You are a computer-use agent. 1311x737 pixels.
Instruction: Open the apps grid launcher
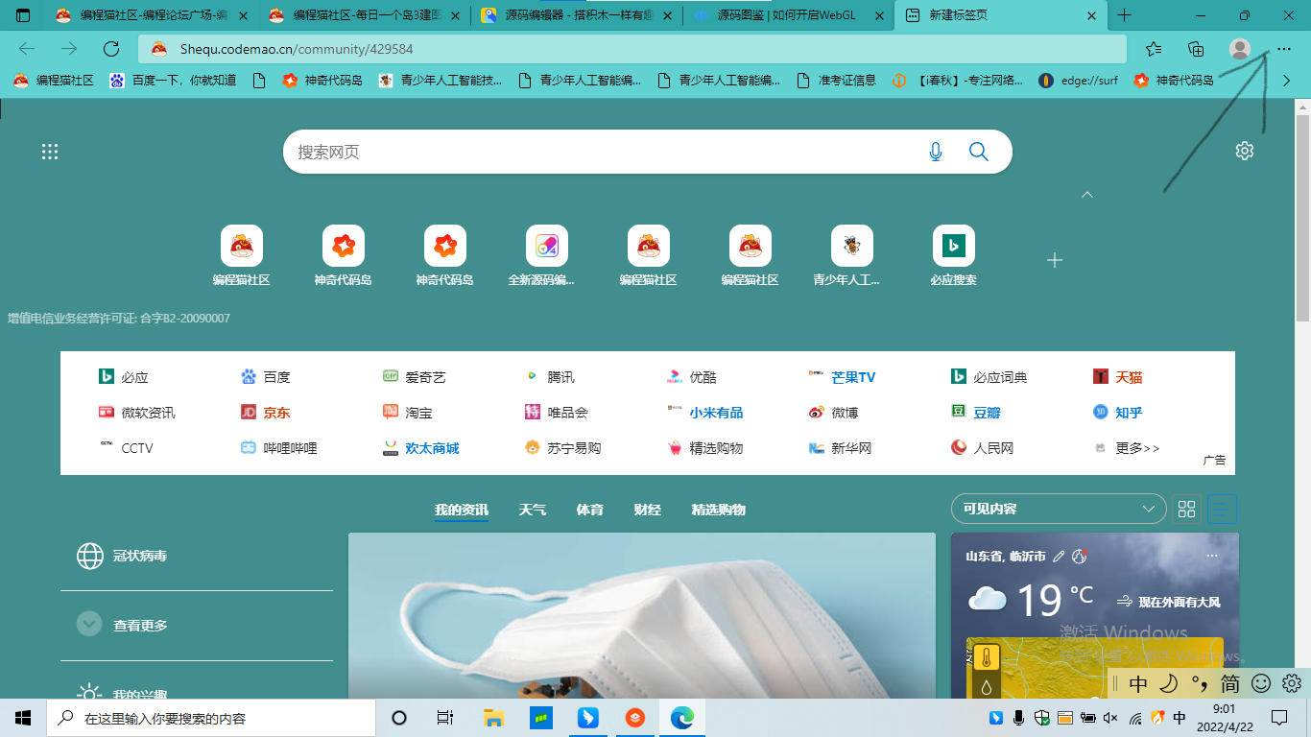[50, 152]
